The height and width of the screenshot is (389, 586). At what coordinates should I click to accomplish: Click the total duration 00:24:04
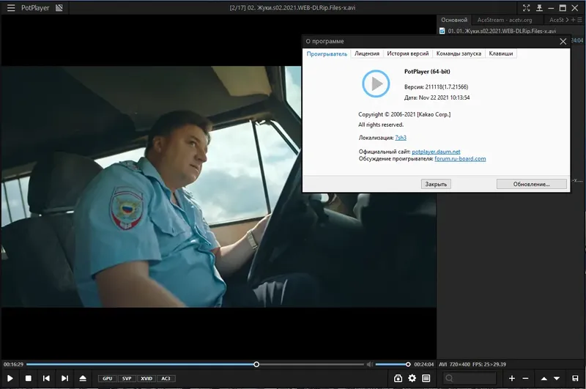[424, 364]
